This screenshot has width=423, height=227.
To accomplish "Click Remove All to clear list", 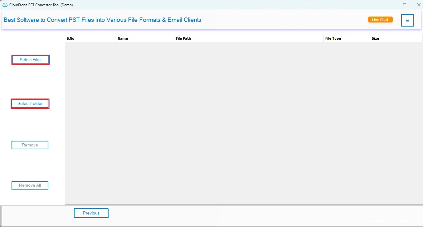I will pyautogui.click(x=30, y=185).
